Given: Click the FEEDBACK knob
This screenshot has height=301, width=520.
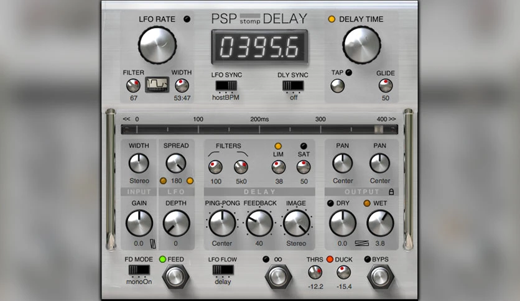Looking at the screenshot, I should click(259, 223).
